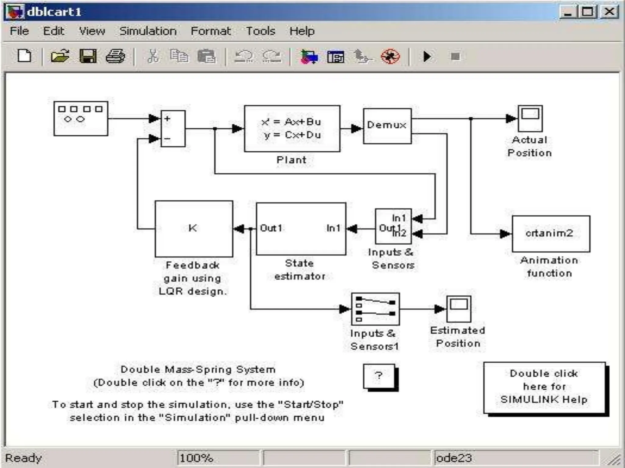Select the Actual Position scope block

tap(530, 119)
